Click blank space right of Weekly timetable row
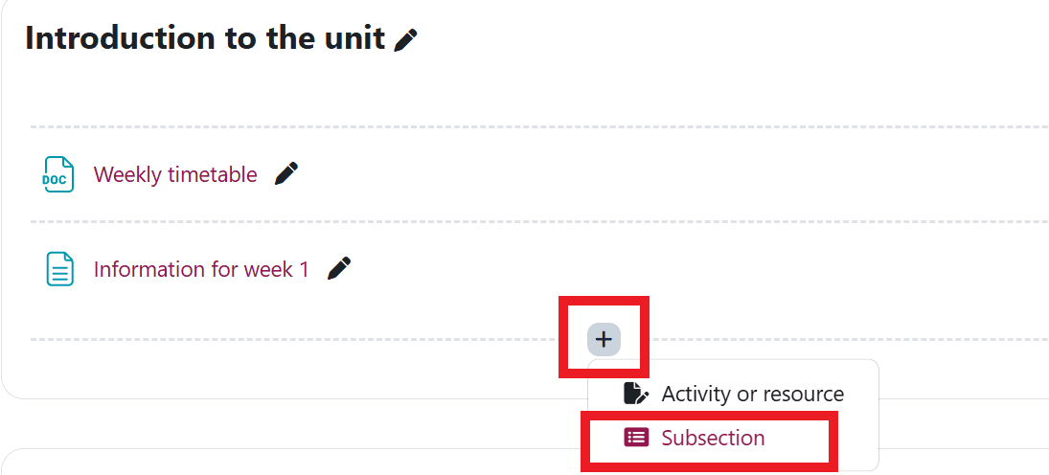 tap(671, 174)
